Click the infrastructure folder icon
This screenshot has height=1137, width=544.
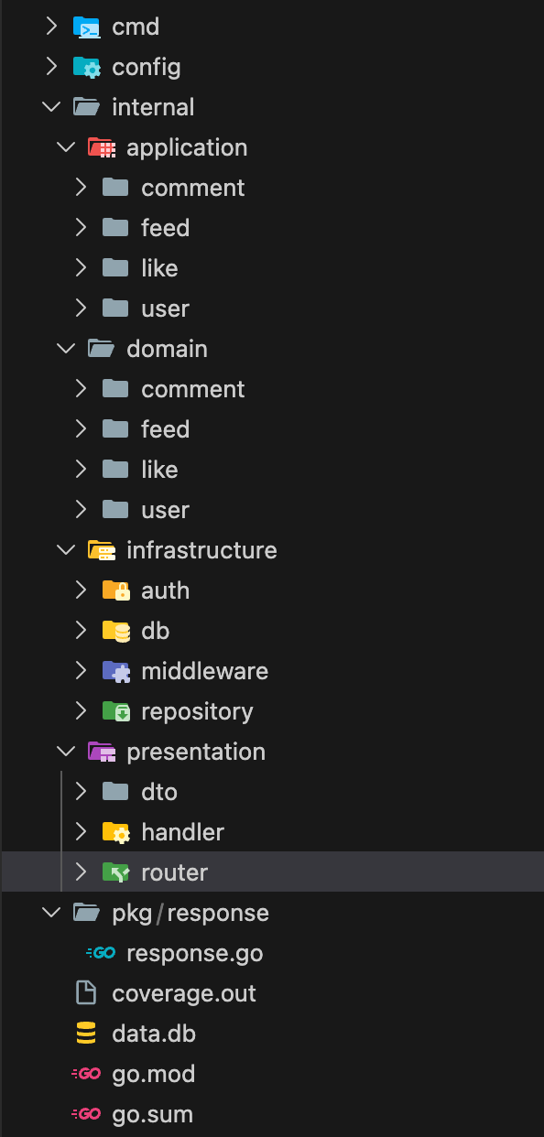(x=103, y=550)
